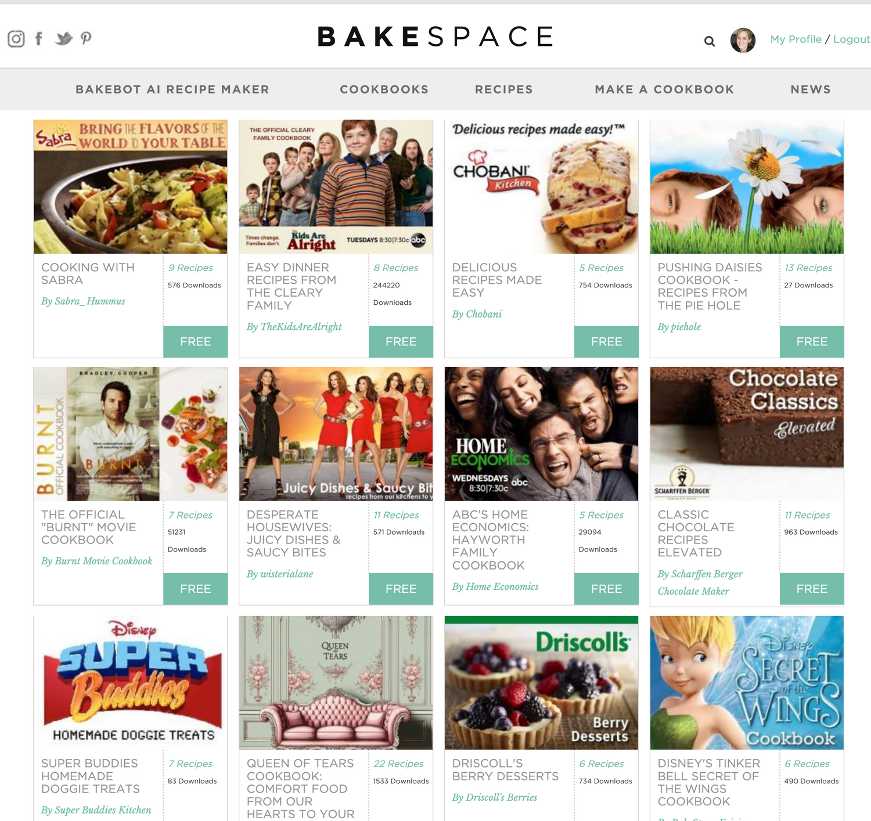871x821 pixels.
Task: Click the Logout link
Action: coord(851,39)
